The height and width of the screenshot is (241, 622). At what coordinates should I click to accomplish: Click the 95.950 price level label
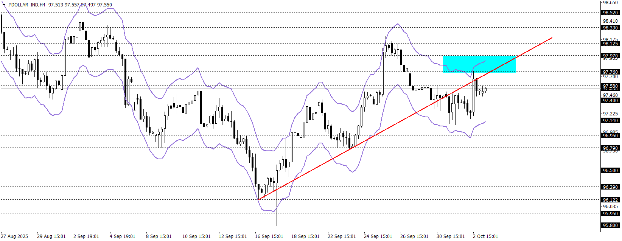click(610, 213)
